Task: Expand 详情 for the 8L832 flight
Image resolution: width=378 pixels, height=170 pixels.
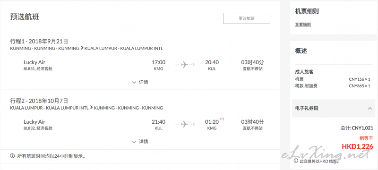Action: (140, 142)
